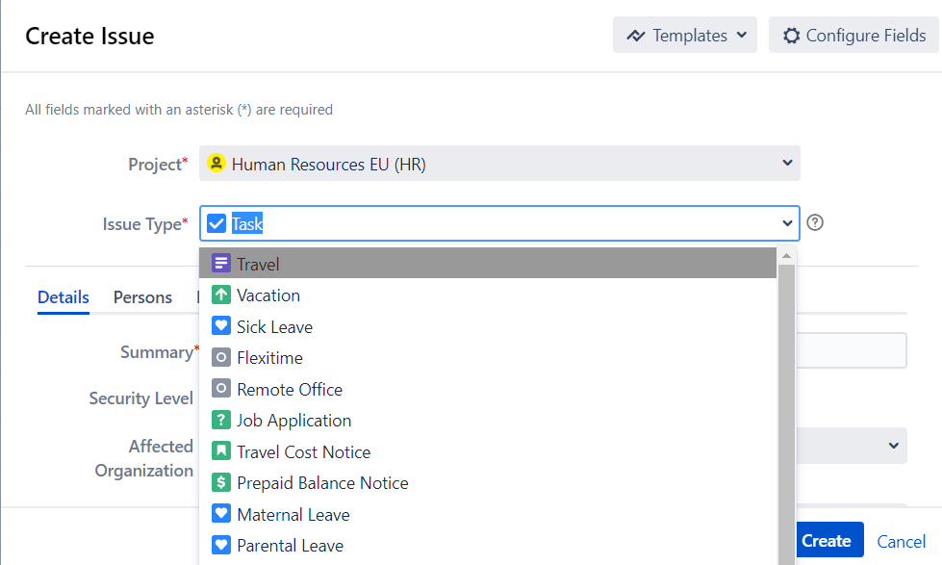Click the blue heart Sick Leave icon
942x565 pixels.
221,325
